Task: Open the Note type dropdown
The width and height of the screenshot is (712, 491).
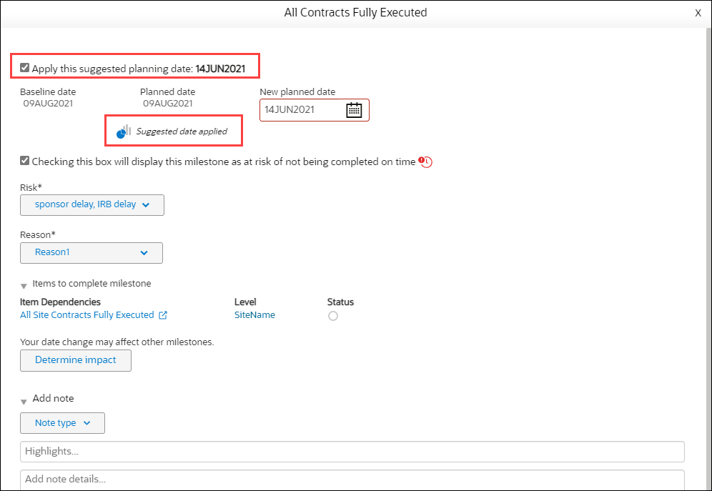Action: pos(62,423)
